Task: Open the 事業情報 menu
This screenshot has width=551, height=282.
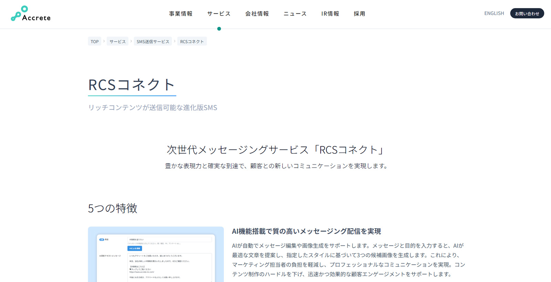Action: [181, 14]
